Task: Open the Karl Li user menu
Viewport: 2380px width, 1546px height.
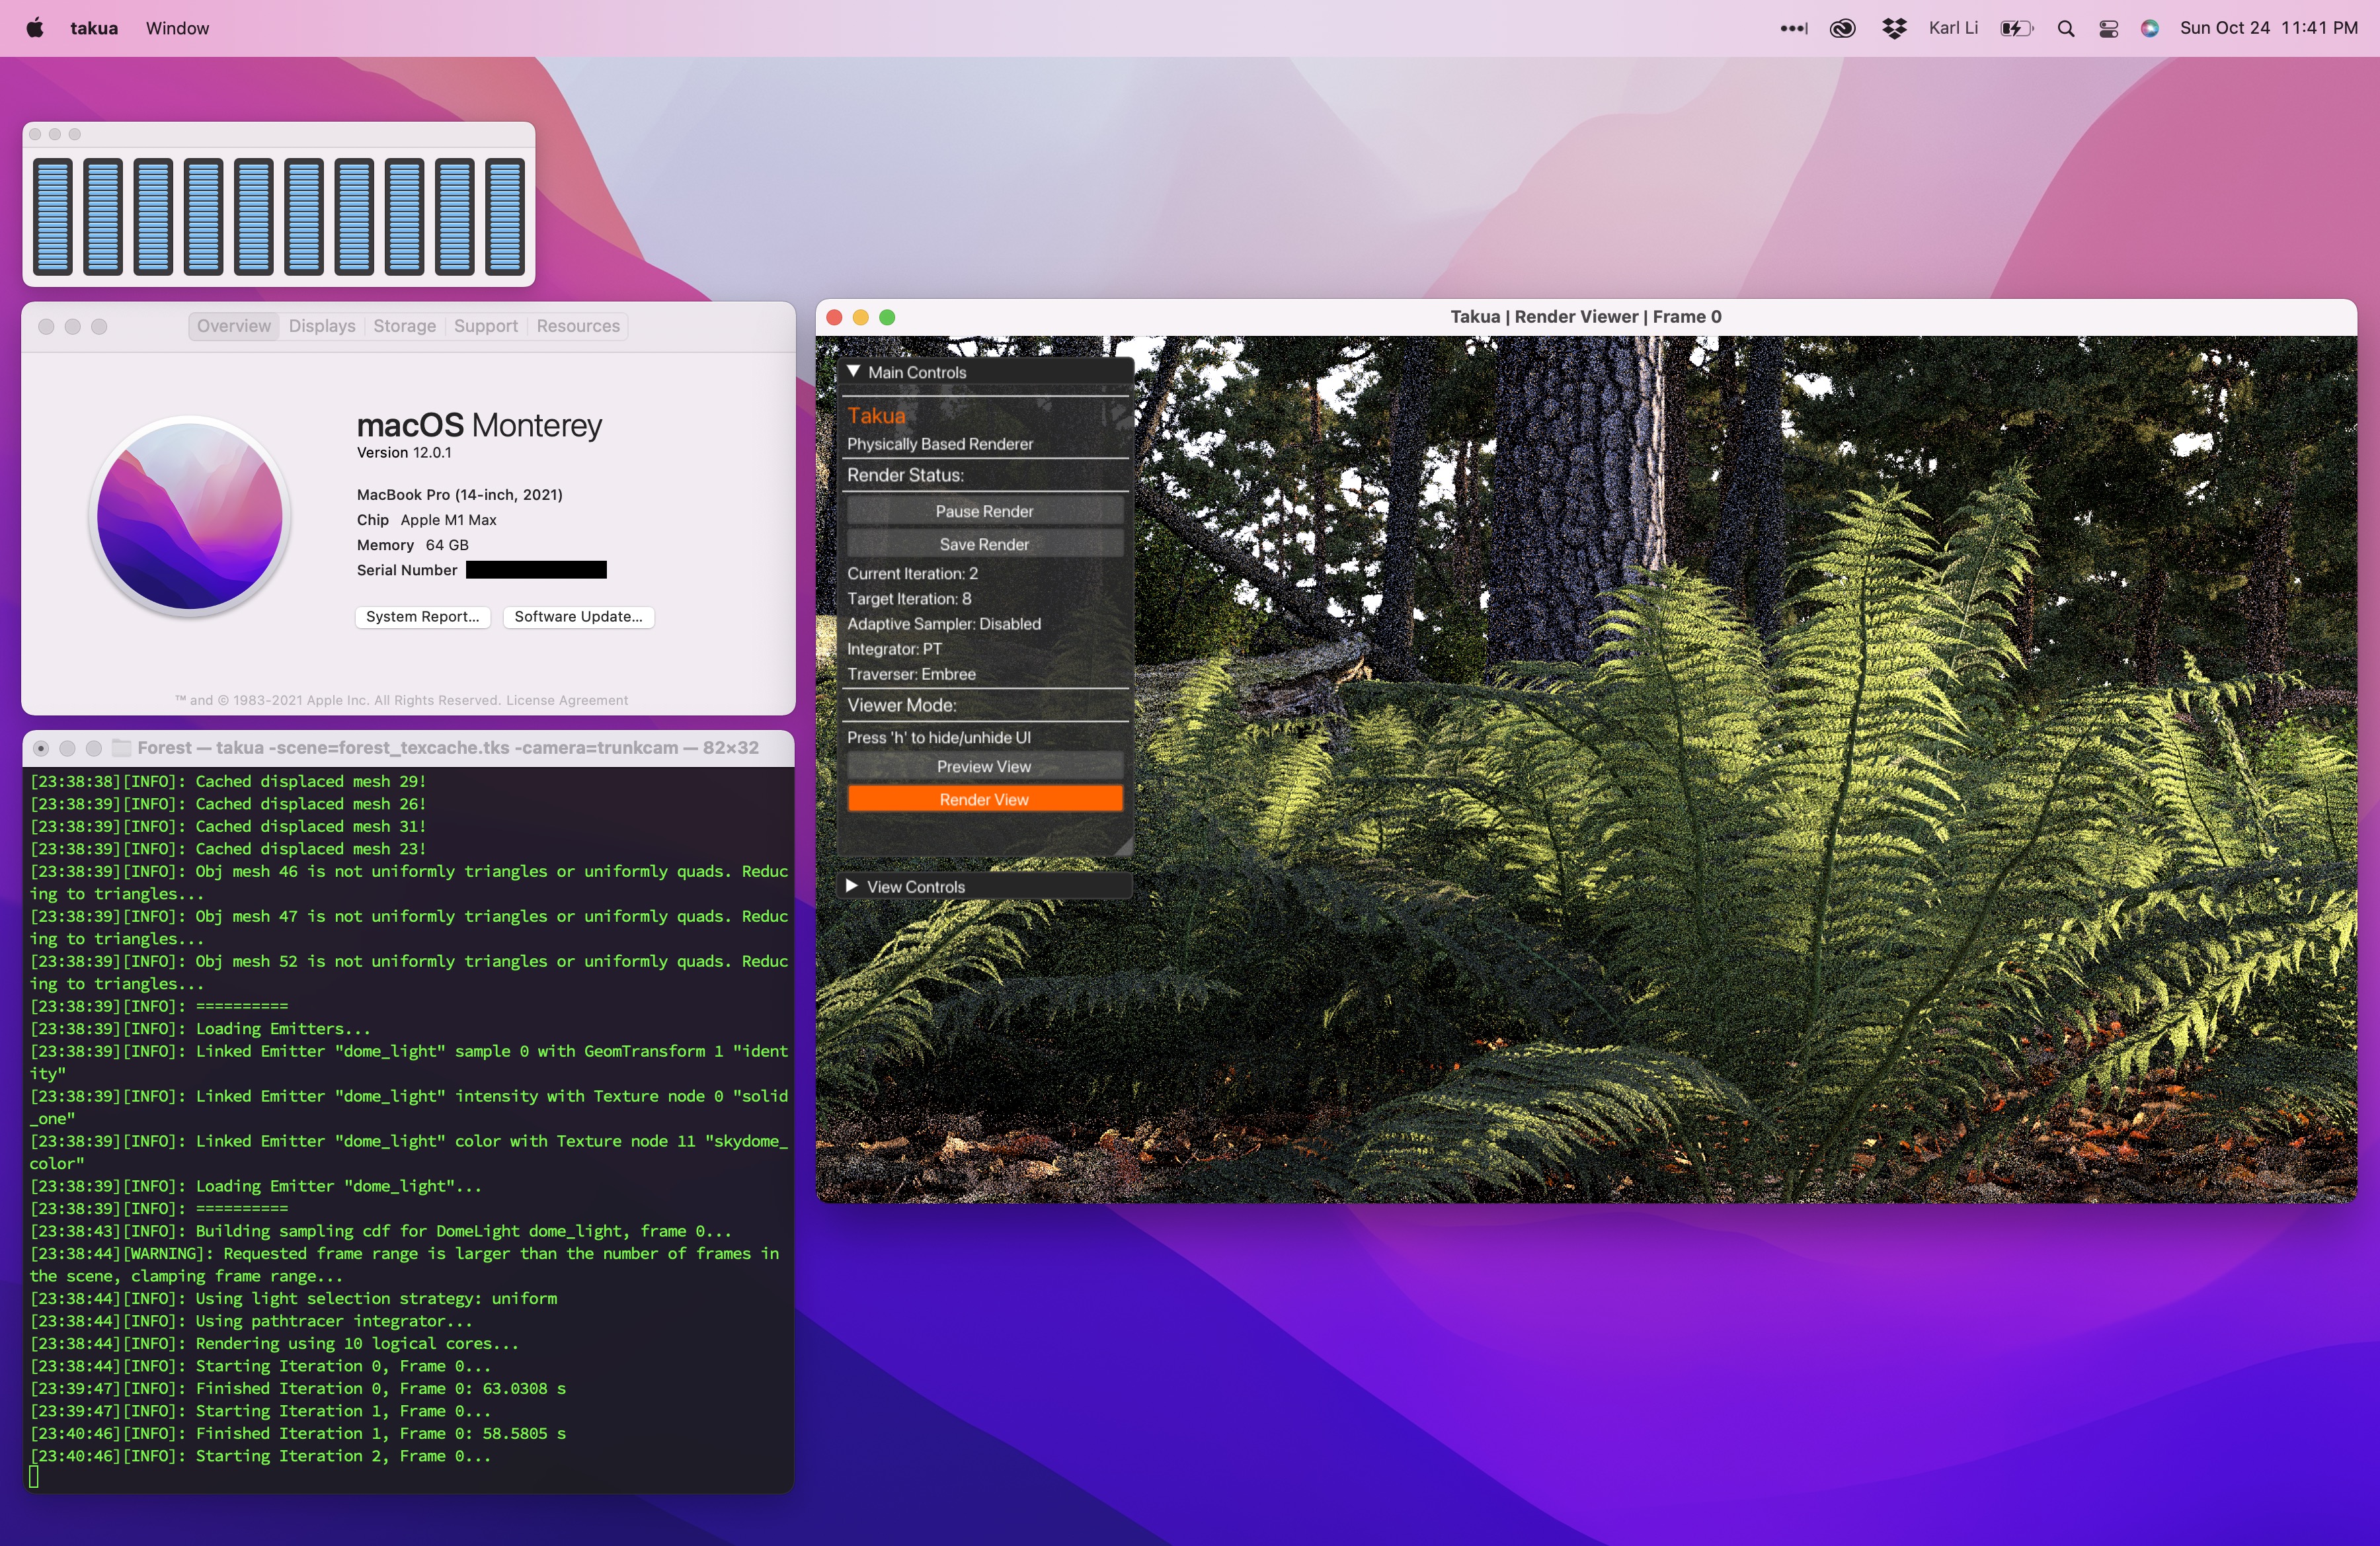Action: tap(1953, 28)
